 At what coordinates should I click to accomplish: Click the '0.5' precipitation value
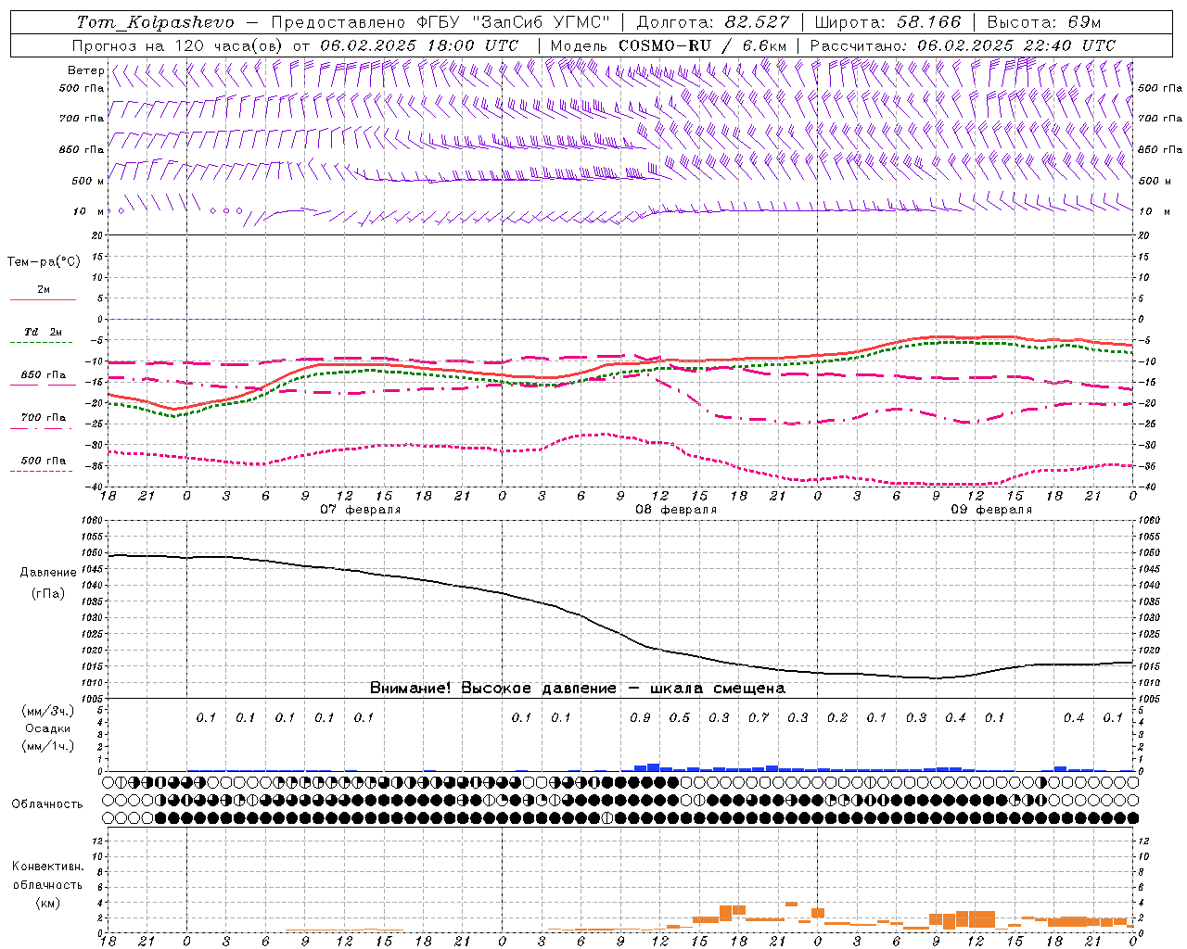(680, 718)
